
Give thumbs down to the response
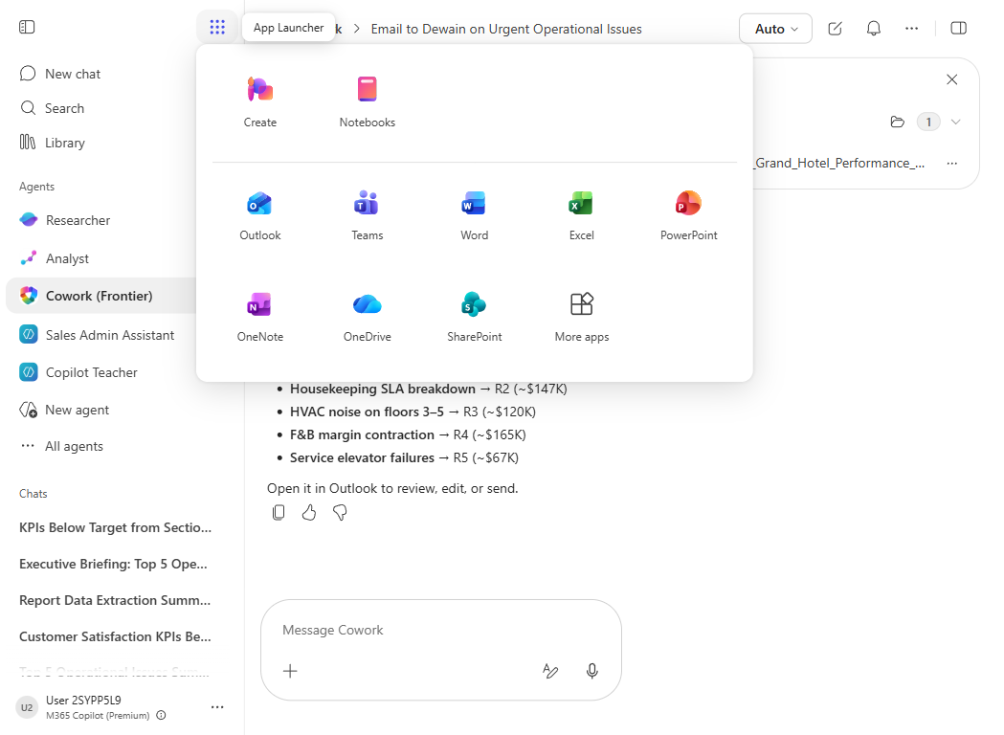(x=340, y=513)
